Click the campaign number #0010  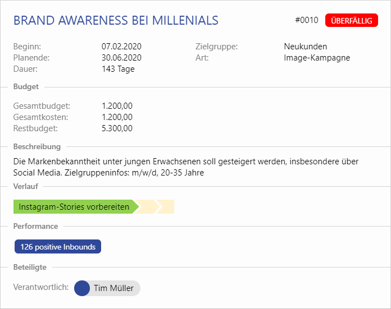point(306,21)
